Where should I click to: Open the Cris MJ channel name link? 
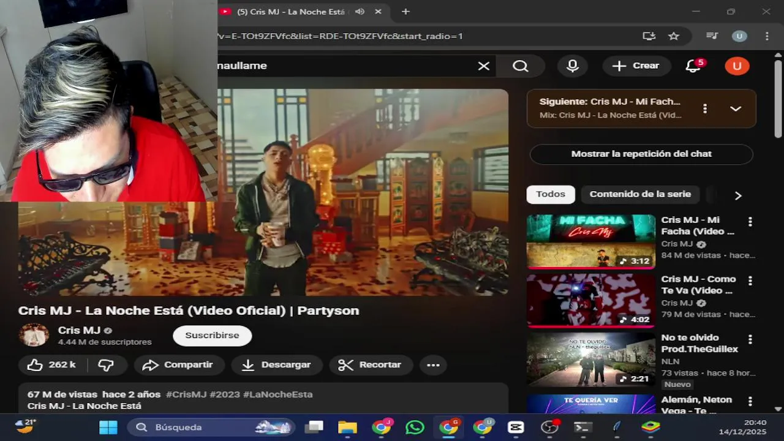(x=79, y=330)
